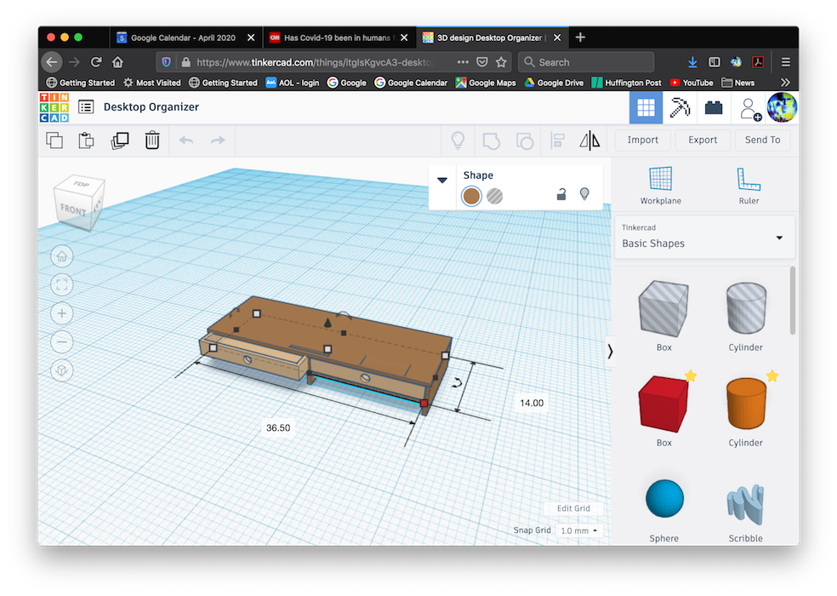Invite a collaborator using the person-plus icon
This screenshot has width=837, height=596.
pyautogui.click(x=749, y=108)
